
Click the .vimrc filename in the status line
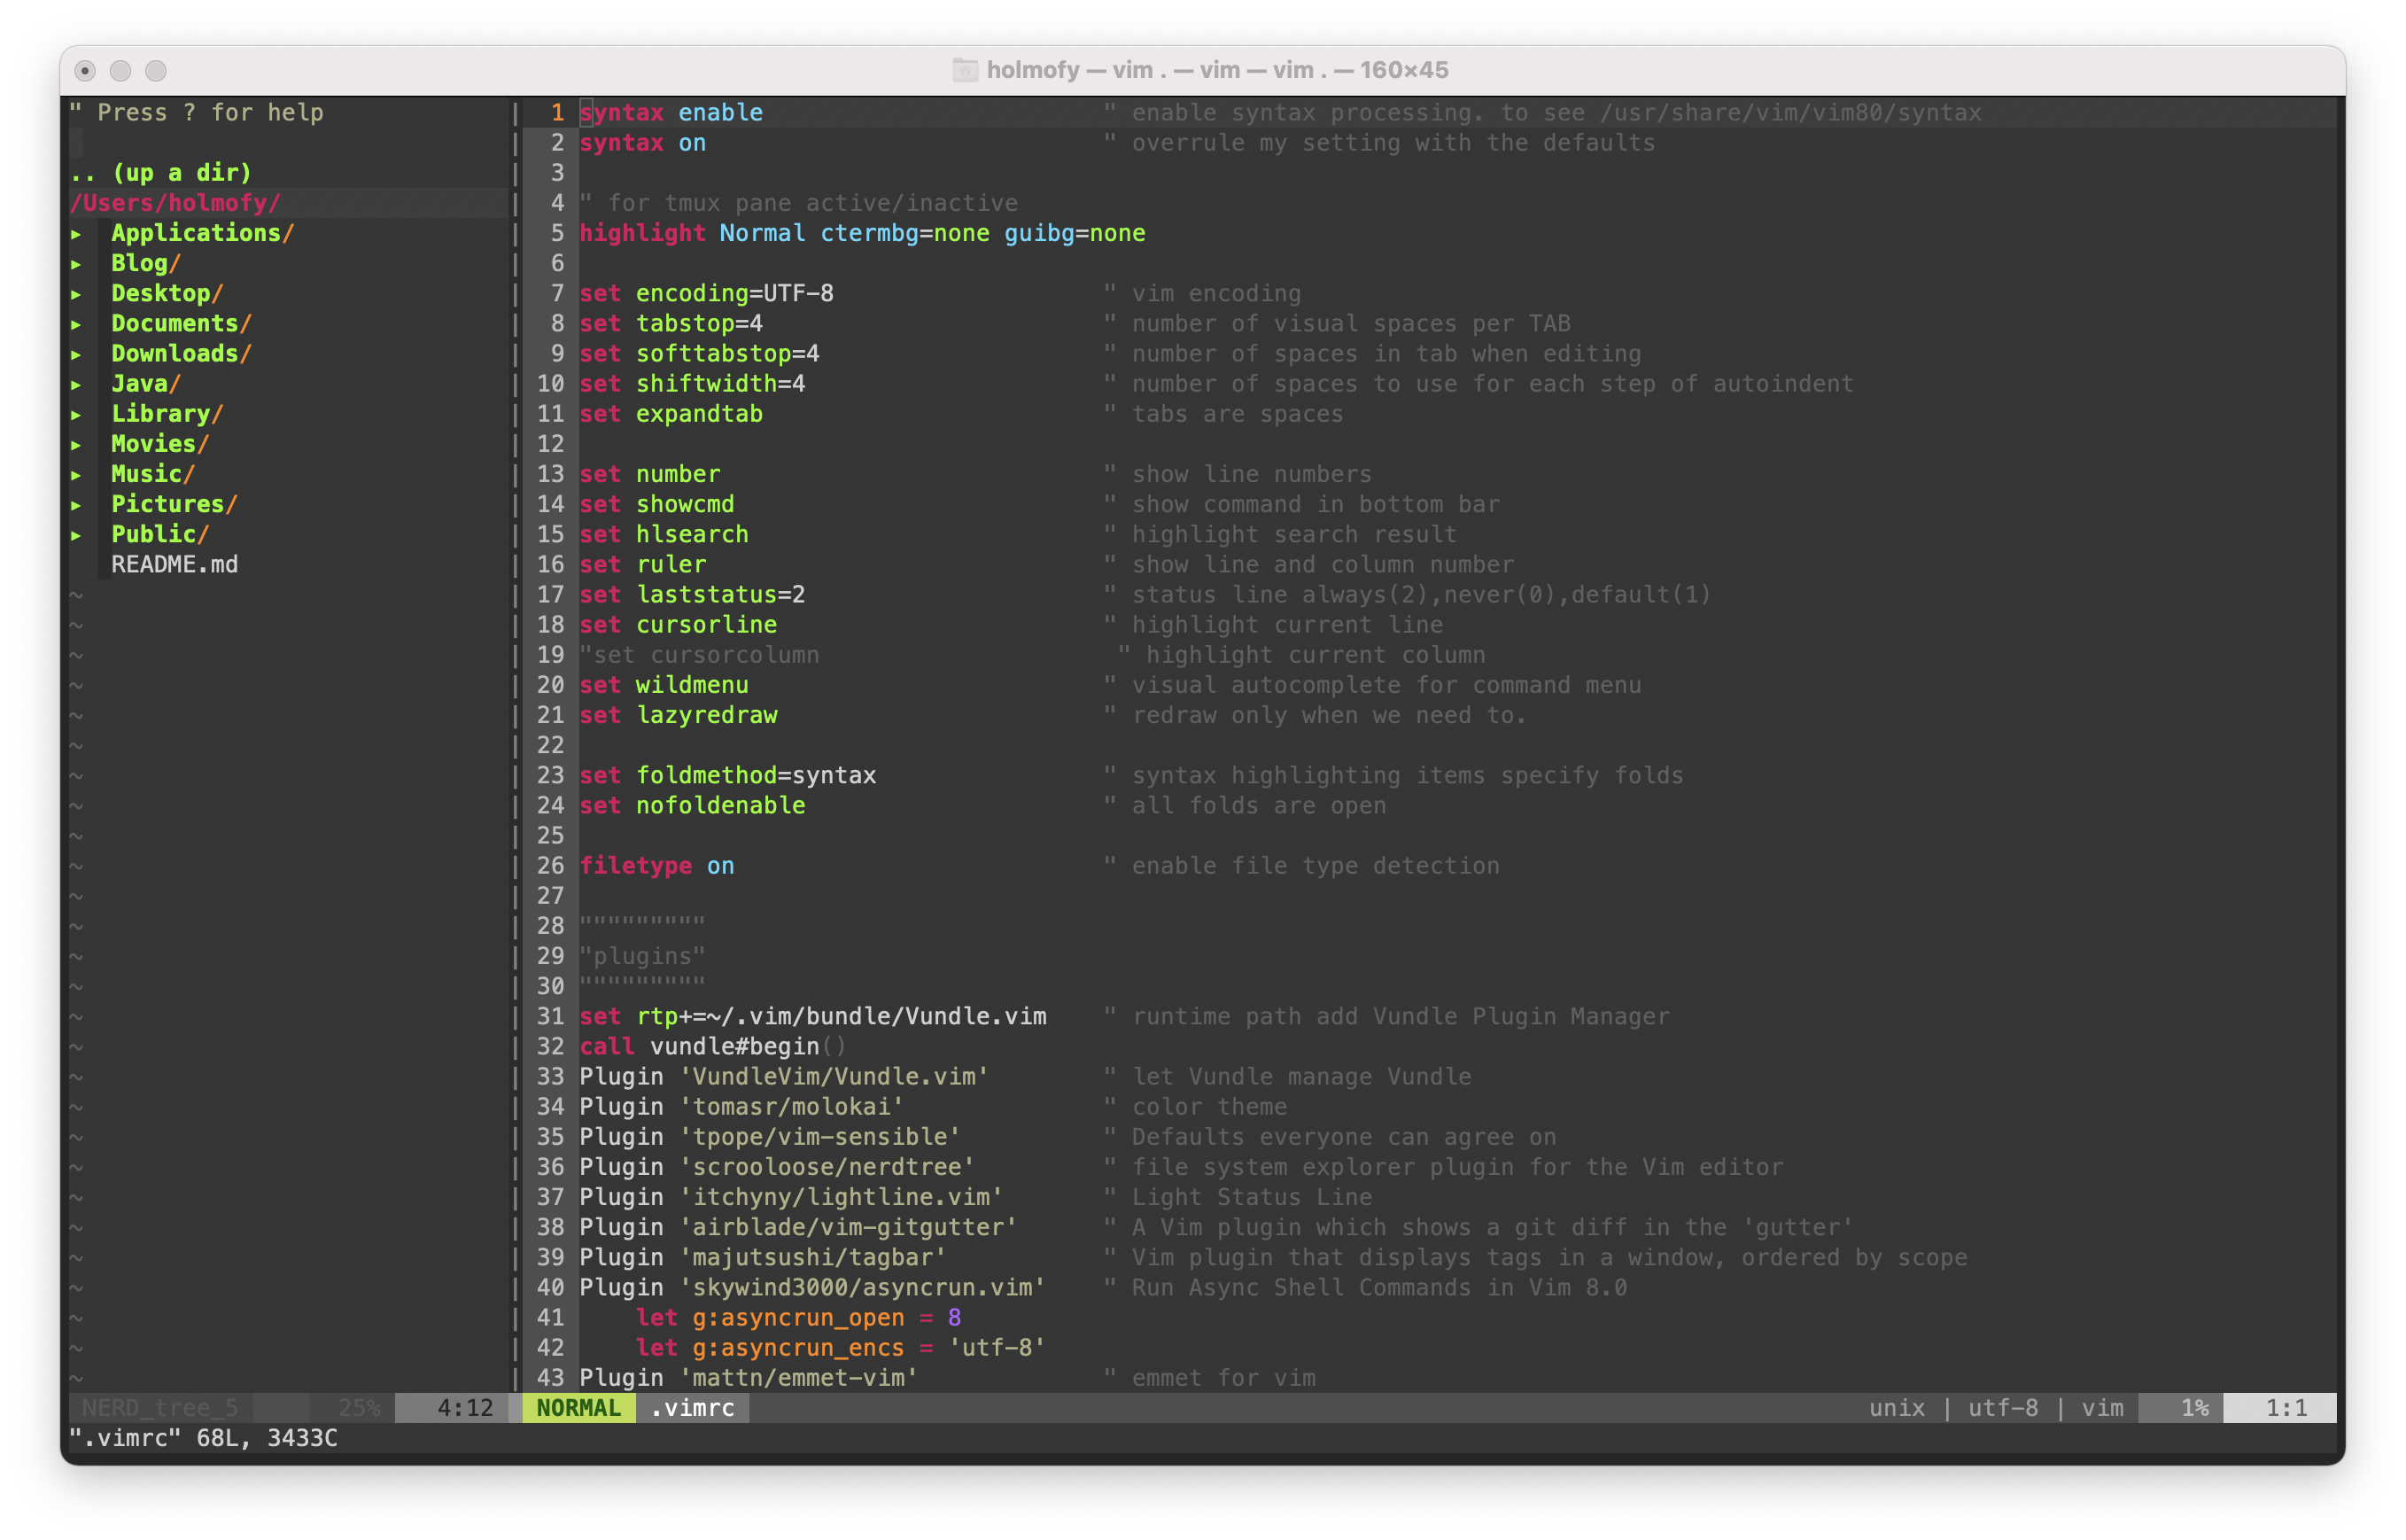[x=692, y=1408]
